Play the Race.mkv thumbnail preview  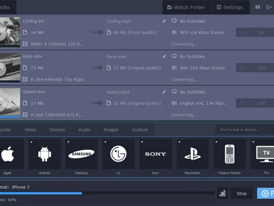click(x=2, y=69)
